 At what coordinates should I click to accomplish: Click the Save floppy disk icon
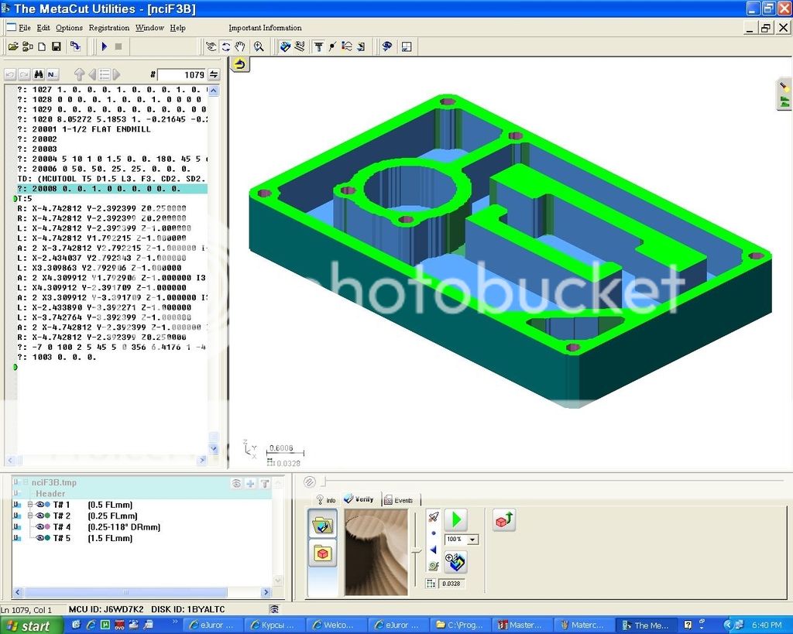(56, 46)
